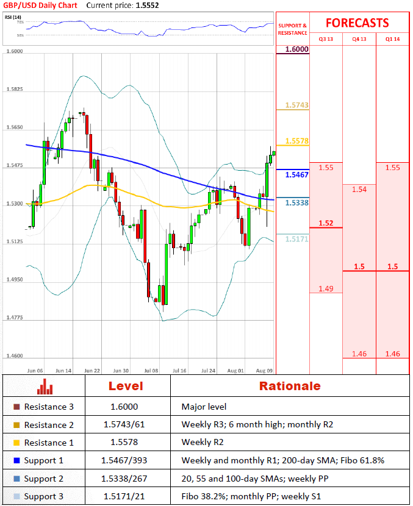The width and height of the screenshot is (413, 506).
Task: Select the Q1 14 forecast column header
Action: 393,39
